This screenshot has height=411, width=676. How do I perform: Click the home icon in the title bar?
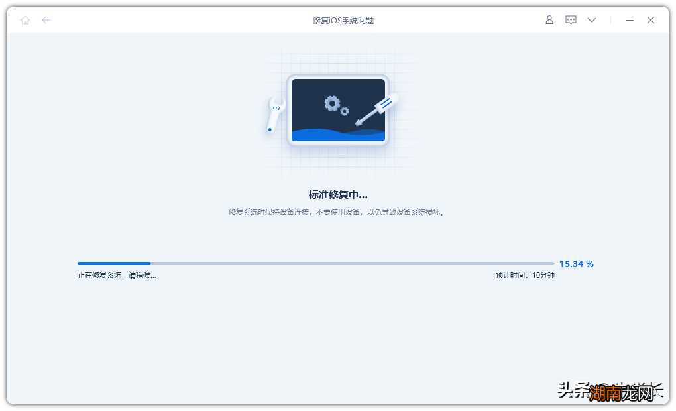point(25,20)
